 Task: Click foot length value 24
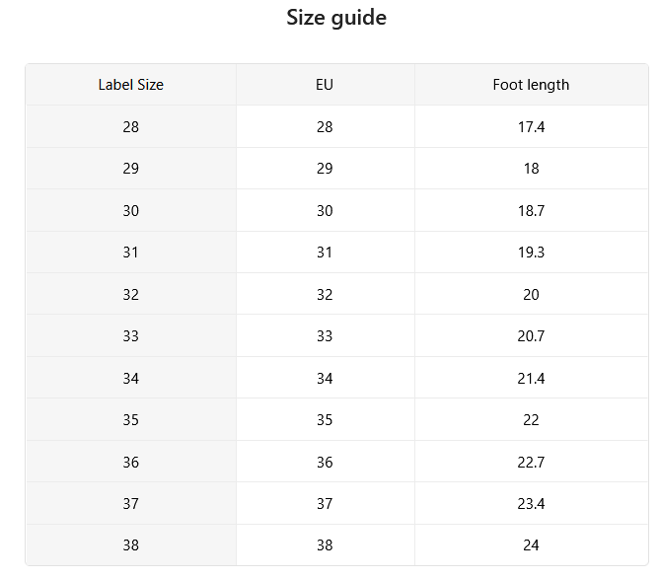(x=531, y=544)
